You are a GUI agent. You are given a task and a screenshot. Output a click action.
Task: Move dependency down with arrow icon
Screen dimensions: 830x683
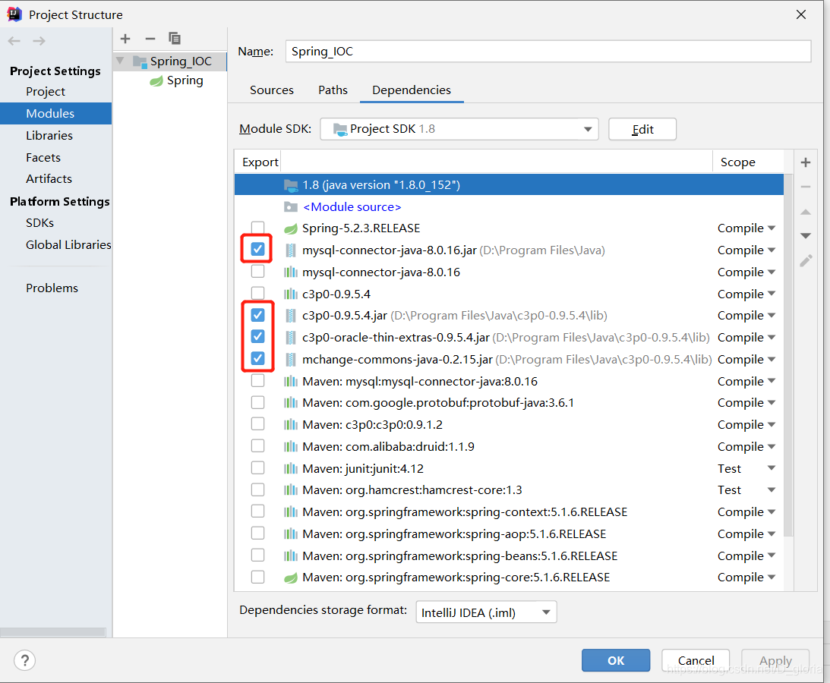pyautogui.click(x=806, y=236)
